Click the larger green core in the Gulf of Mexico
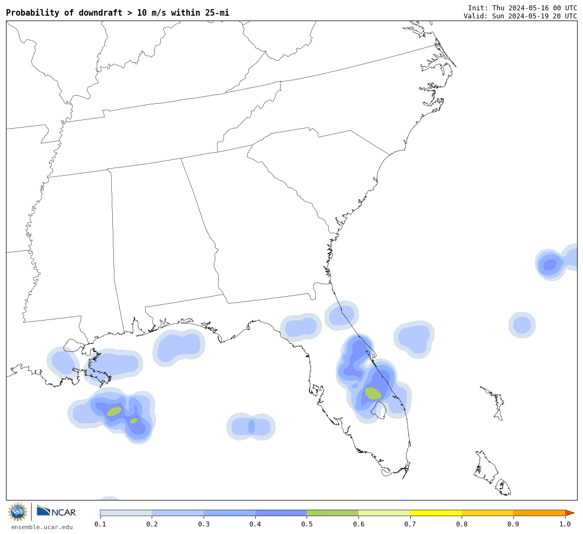 click(x=114, y=411)
